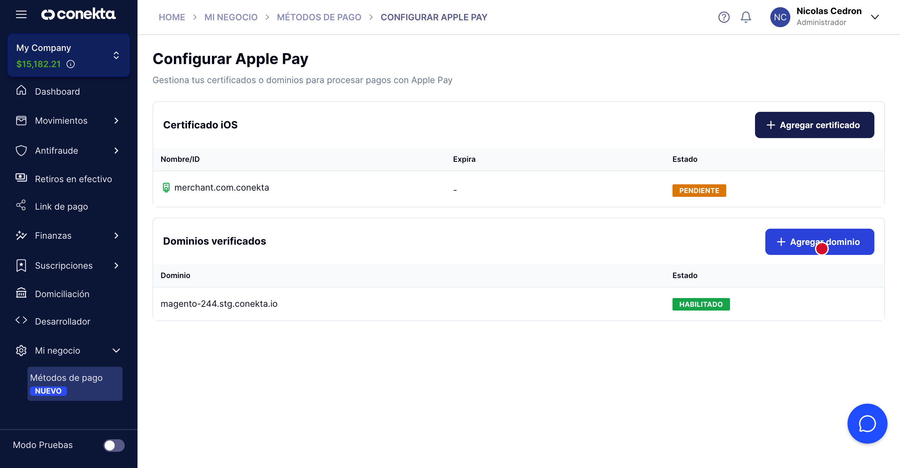The width and height of the screenshot is (900, 468).
Task: Click the balance info icon
Action: coord(71,64)
